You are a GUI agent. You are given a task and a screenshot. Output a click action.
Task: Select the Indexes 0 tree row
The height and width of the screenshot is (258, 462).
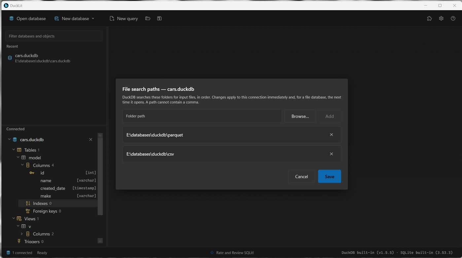[x=58, y=203]
